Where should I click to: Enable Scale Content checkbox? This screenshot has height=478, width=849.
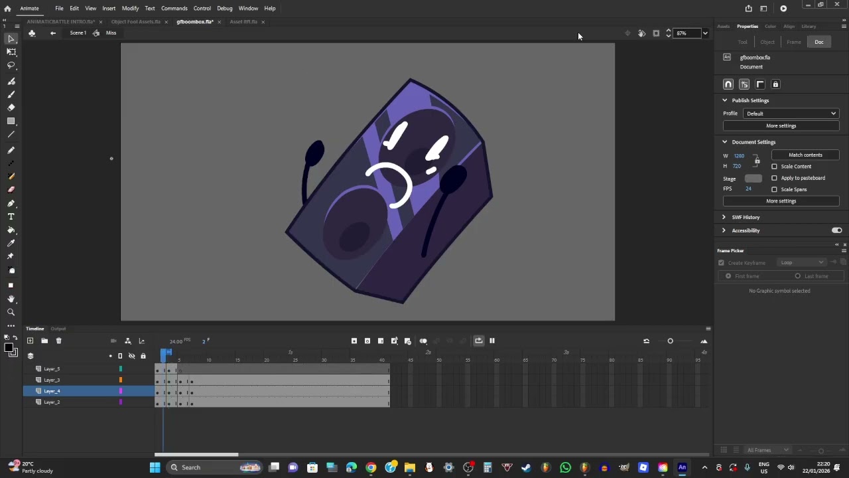[774, 167]
